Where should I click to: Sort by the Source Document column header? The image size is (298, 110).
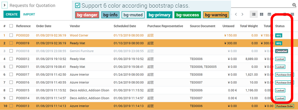(x=203, y=26)
